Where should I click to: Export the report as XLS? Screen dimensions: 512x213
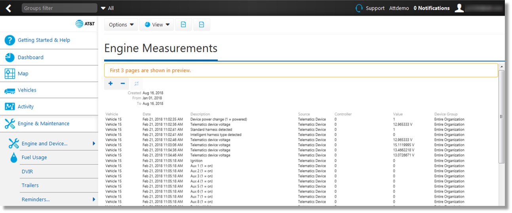click(201, 25)
